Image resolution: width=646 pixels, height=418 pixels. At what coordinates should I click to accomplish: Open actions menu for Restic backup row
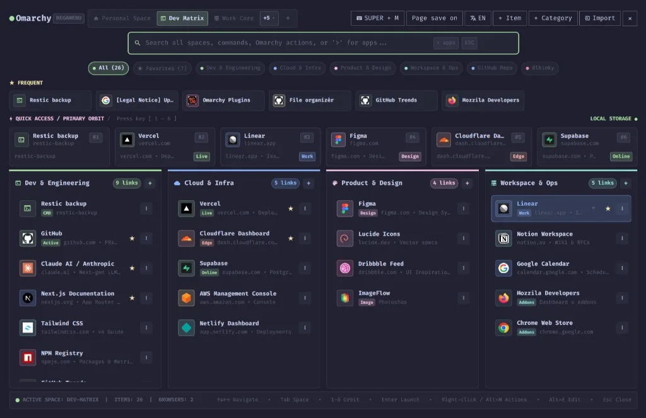[146, 208]
